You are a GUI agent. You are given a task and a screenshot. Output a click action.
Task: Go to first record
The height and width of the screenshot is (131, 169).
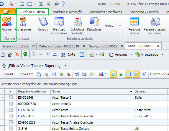[34, 54]
